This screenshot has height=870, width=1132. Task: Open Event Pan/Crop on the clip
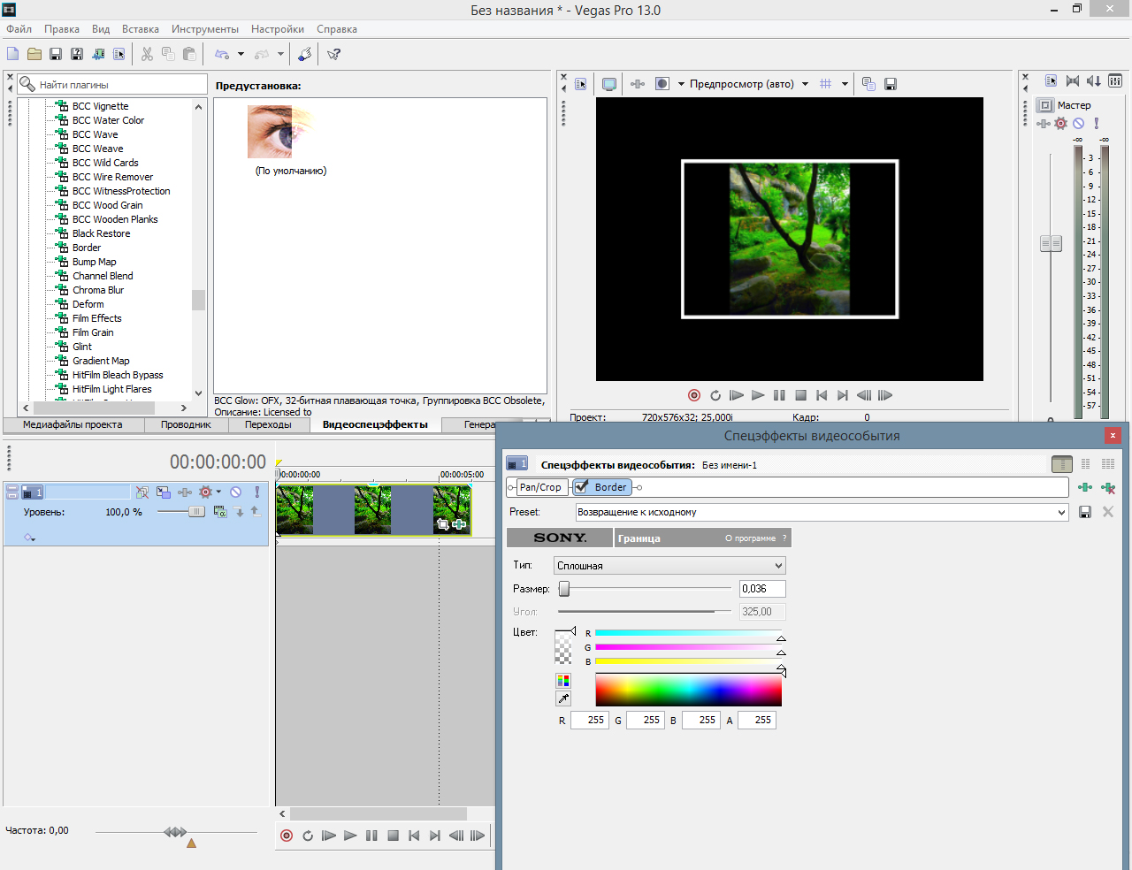[443, 524]
